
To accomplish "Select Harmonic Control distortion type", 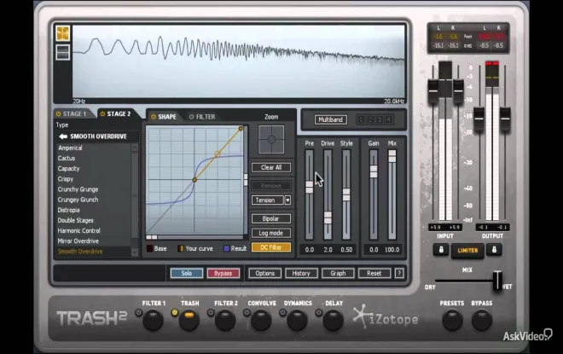I will pos(79,231).
